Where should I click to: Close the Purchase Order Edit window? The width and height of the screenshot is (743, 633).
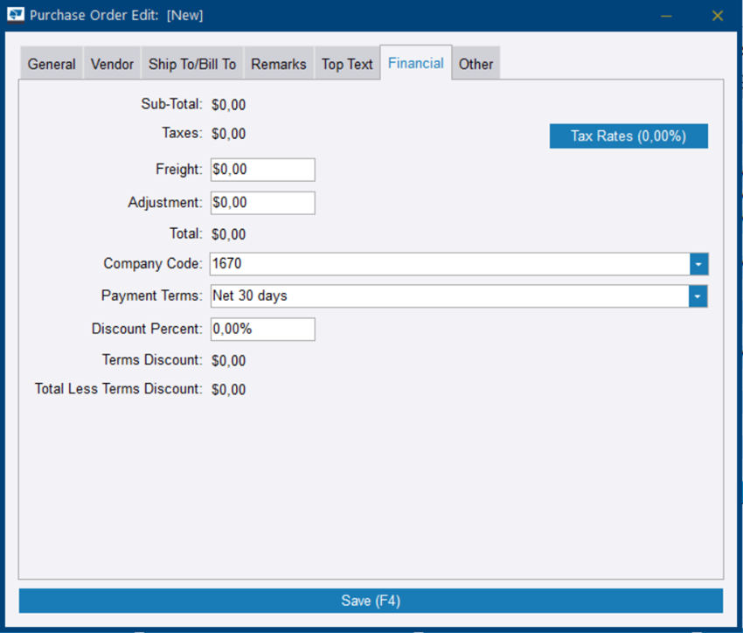pyautogui.click(x=718, y=16)
